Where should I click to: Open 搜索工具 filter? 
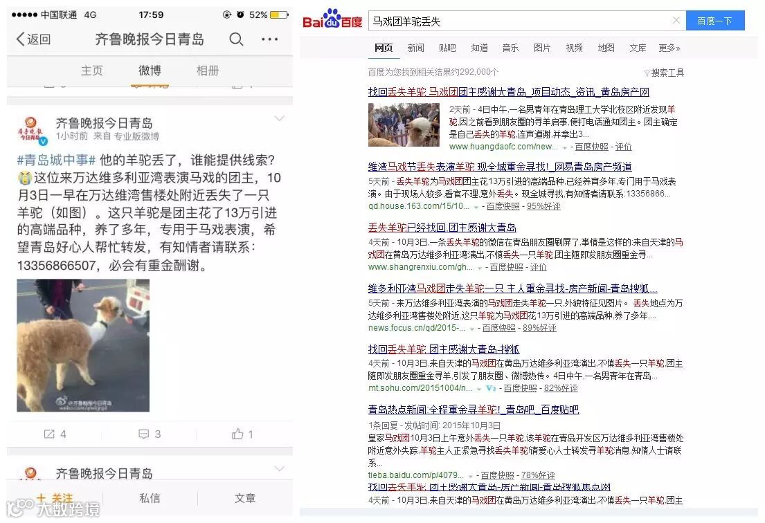664,73
